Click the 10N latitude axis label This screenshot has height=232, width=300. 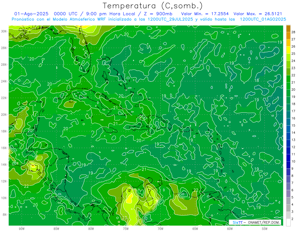[x=4, y=198]
